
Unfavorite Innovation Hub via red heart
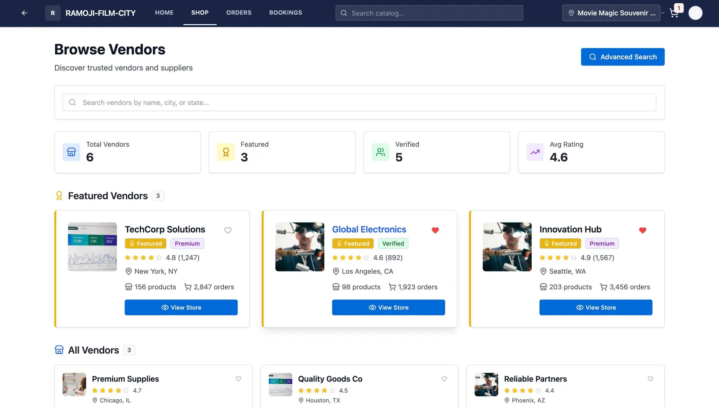pos(643,230)
